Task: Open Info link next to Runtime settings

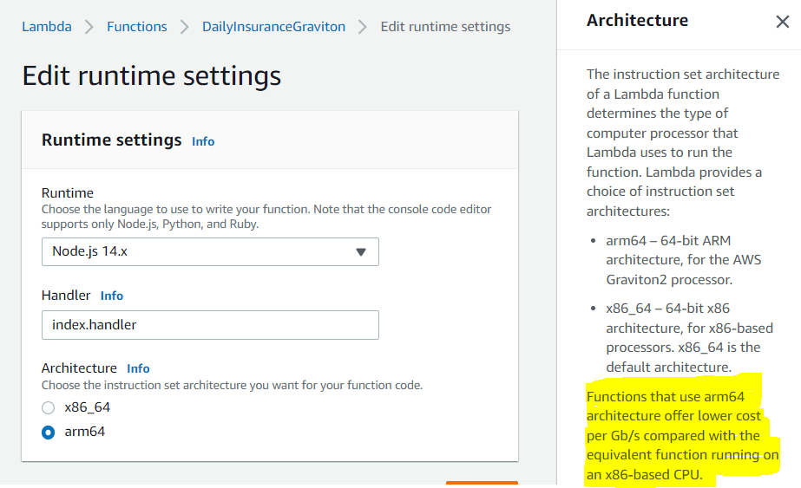Action: 203,141
